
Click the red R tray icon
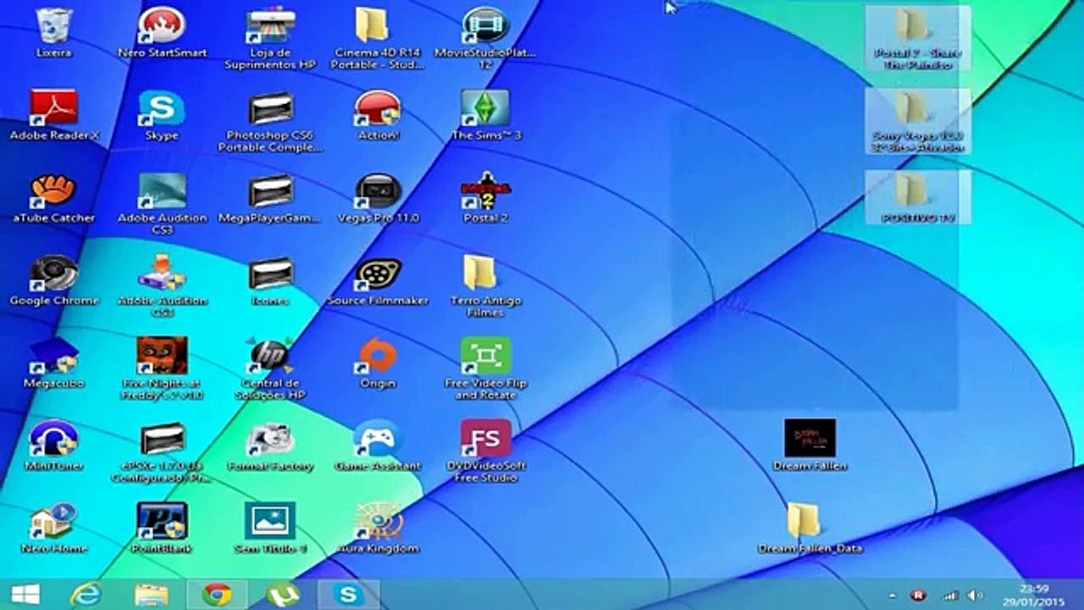point(916,595)
